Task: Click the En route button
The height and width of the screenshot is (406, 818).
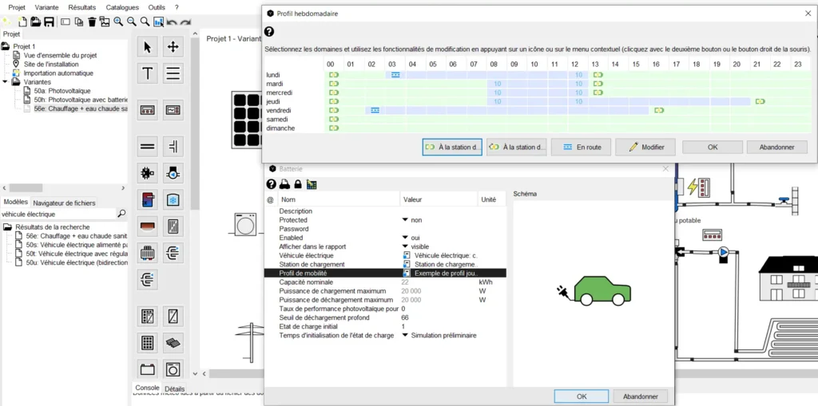Action: 581,147
